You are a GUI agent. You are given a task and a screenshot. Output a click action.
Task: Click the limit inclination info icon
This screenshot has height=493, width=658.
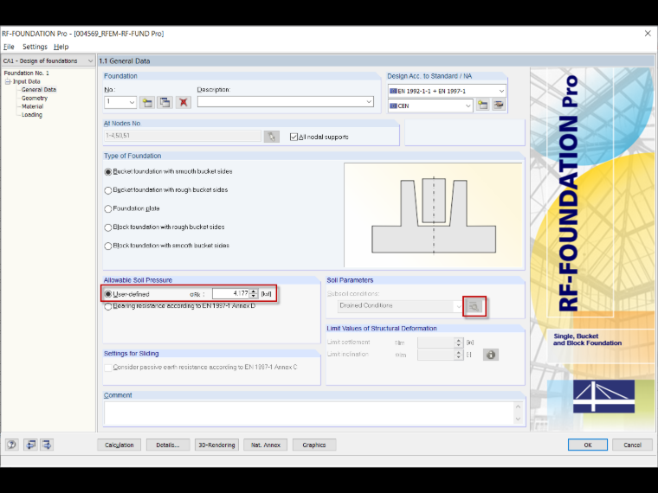pos(491,355)
